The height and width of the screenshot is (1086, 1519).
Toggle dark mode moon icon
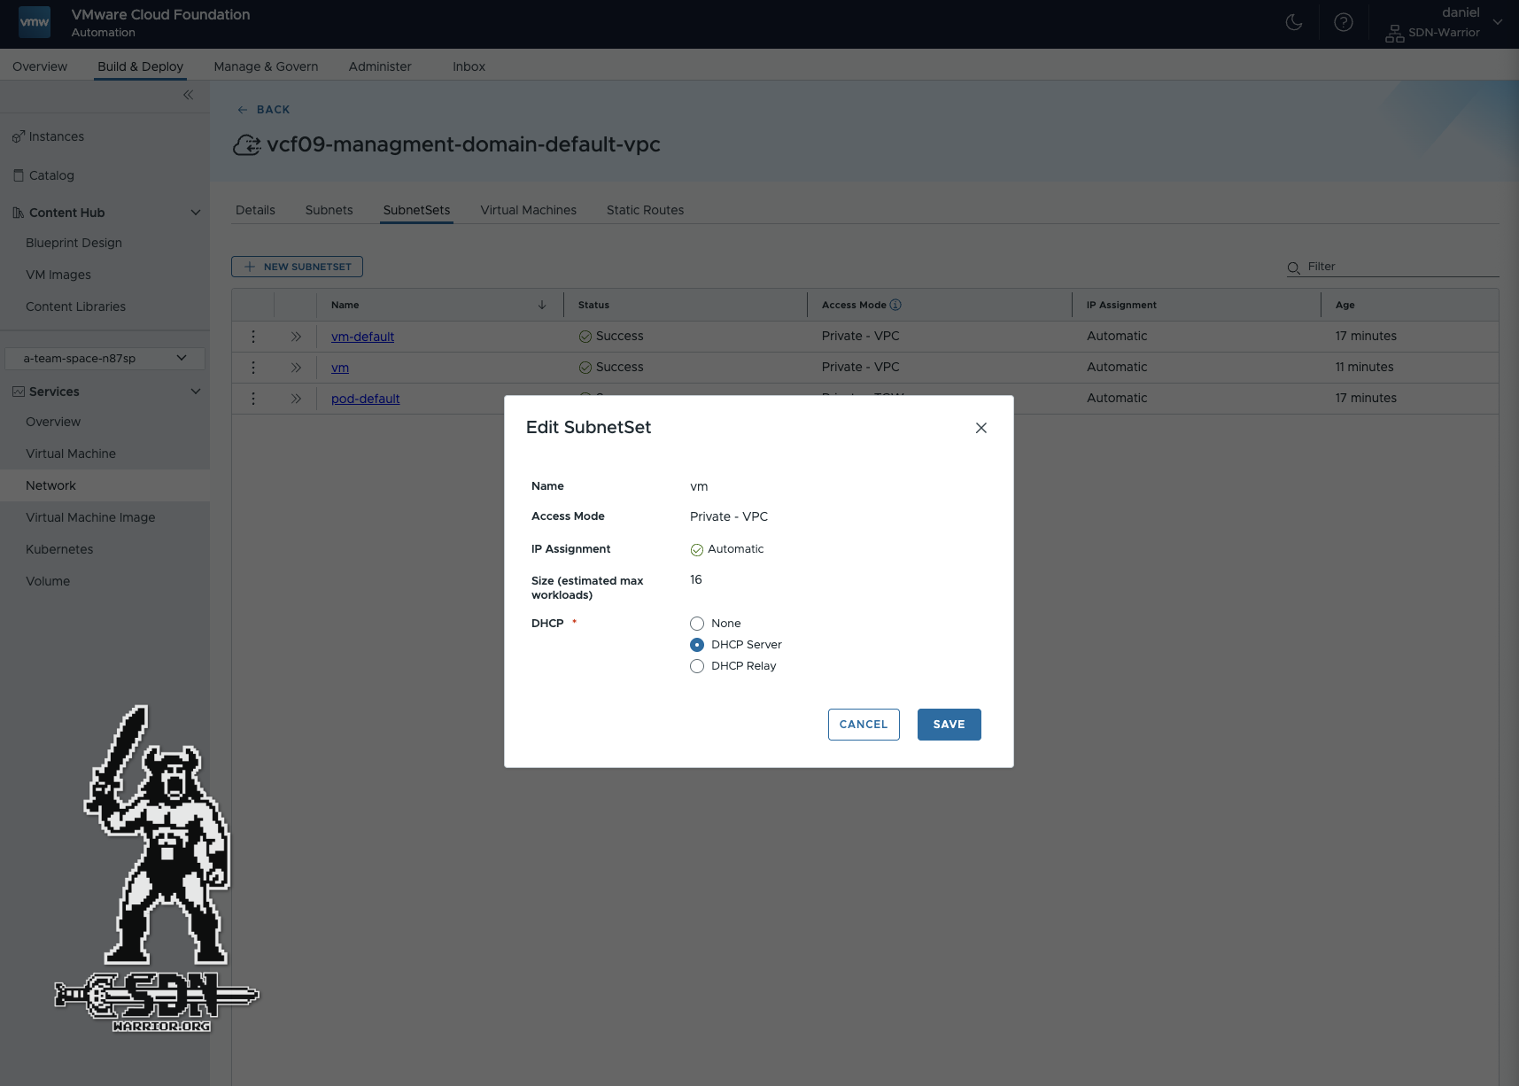(x=1294, y=23)
